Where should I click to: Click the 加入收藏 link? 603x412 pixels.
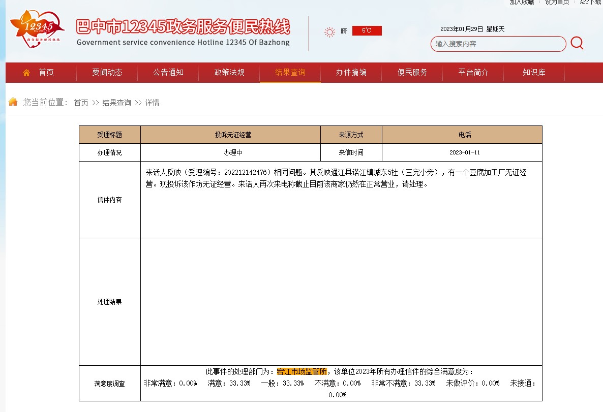click(x=522, y=3)
